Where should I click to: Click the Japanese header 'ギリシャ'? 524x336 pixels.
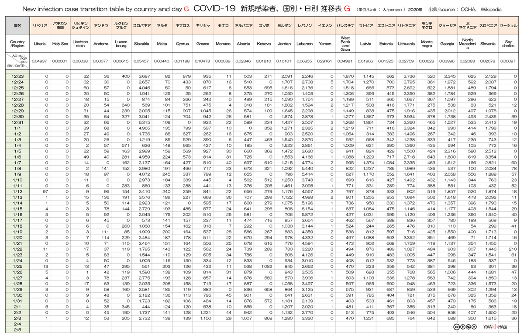tap(203, 26)
